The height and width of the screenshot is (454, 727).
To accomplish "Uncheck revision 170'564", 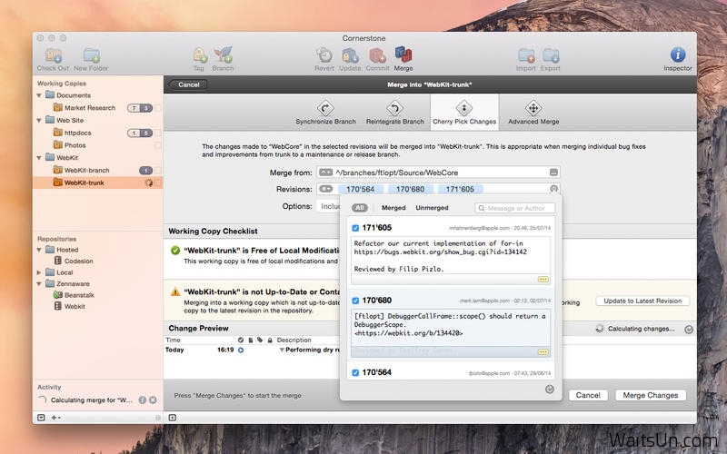I will 355,372.
